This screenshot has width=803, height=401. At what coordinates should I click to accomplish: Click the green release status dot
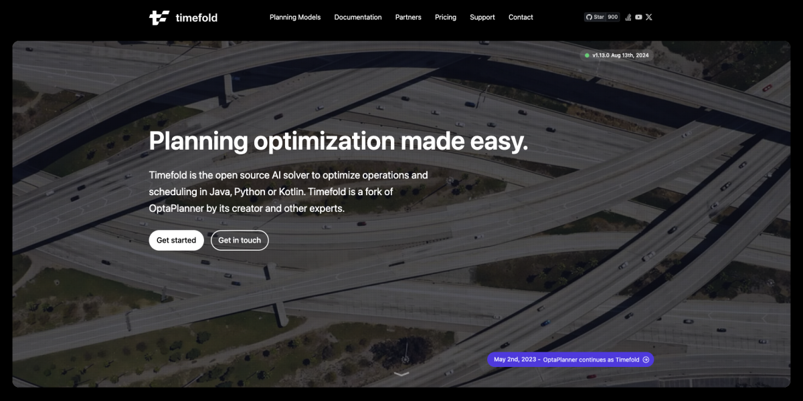click(x=587, y=55)
